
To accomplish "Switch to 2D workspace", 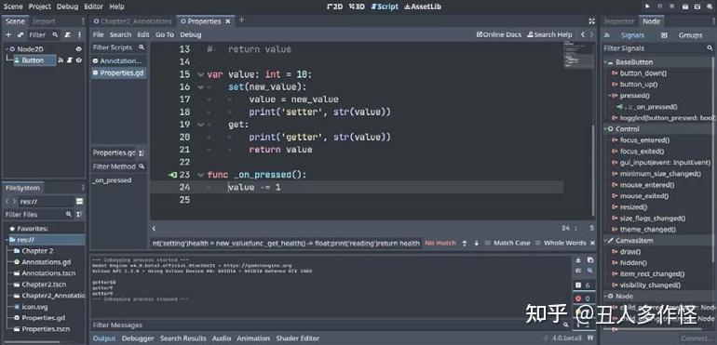I will coord(334,7).
